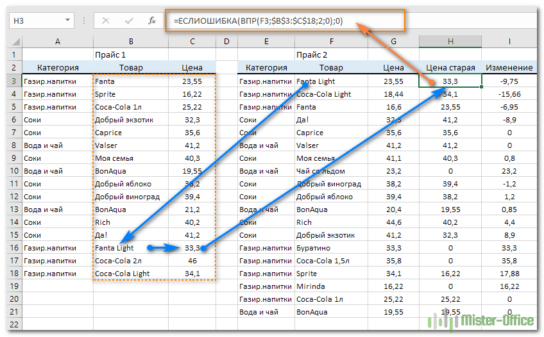Click the "Цена старая" header cell

click(x=450, y=68)
